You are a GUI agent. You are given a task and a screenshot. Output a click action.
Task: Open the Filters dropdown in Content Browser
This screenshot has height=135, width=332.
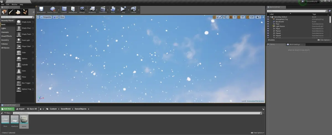[8, 113]
